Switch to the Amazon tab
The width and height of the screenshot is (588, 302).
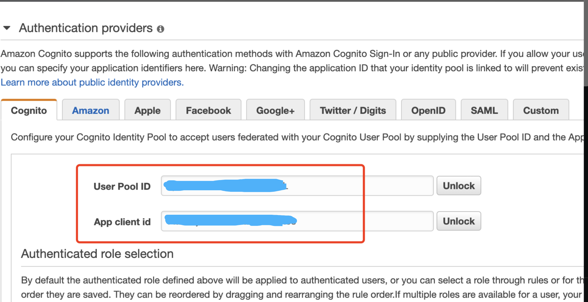tap(91, 110)
